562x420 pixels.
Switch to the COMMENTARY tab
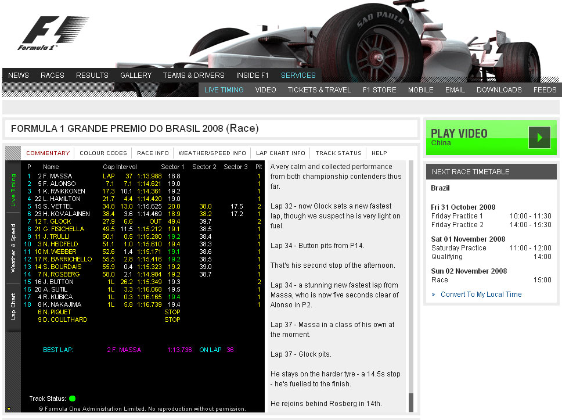(48, 153)
